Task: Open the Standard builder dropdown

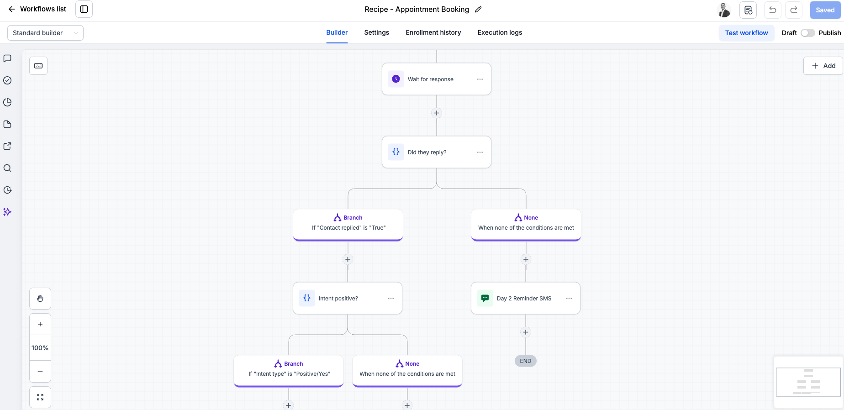Action: [x=45, y=33]
